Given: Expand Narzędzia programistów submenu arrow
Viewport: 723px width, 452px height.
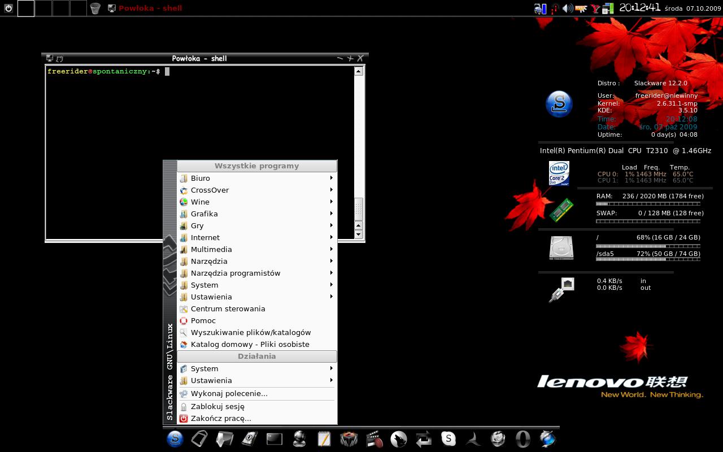Looking at the screenshot, I should tap(332, 273).
